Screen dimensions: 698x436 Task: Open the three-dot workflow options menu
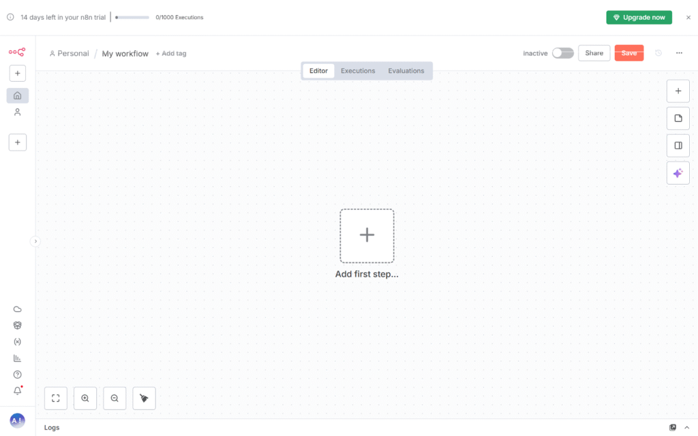tap(679, 53)
